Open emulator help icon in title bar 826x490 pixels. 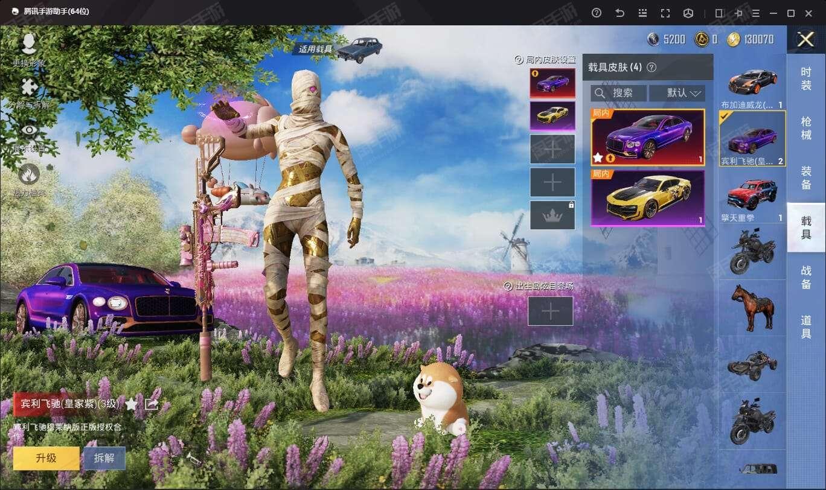click(x=597, y=13)
